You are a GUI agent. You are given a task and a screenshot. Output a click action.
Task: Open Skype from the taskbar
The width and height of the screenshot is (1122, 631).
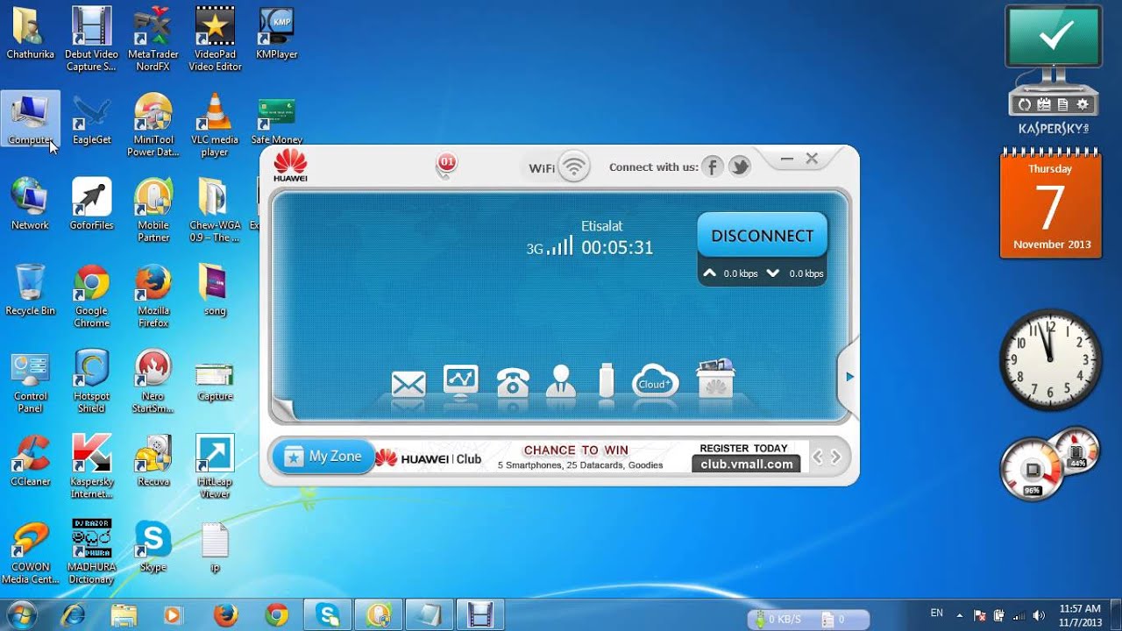point(329,614)
